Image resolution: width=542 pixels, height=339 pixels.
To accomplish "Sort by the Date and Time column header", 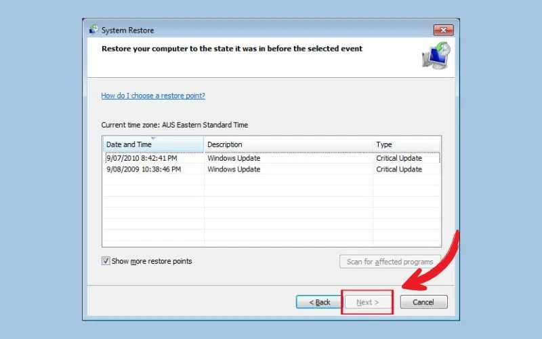I will pyautogui.click(x=129, y=144).
